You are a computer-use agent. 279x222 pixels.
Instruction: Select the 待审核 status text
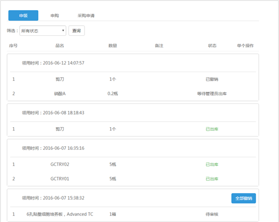212,214
